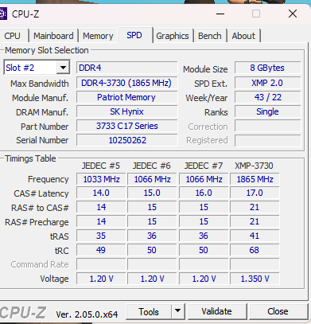Click the JEDEC #5 column header
Viewport: 311px width, 324px height.
[x=101, y=166]
